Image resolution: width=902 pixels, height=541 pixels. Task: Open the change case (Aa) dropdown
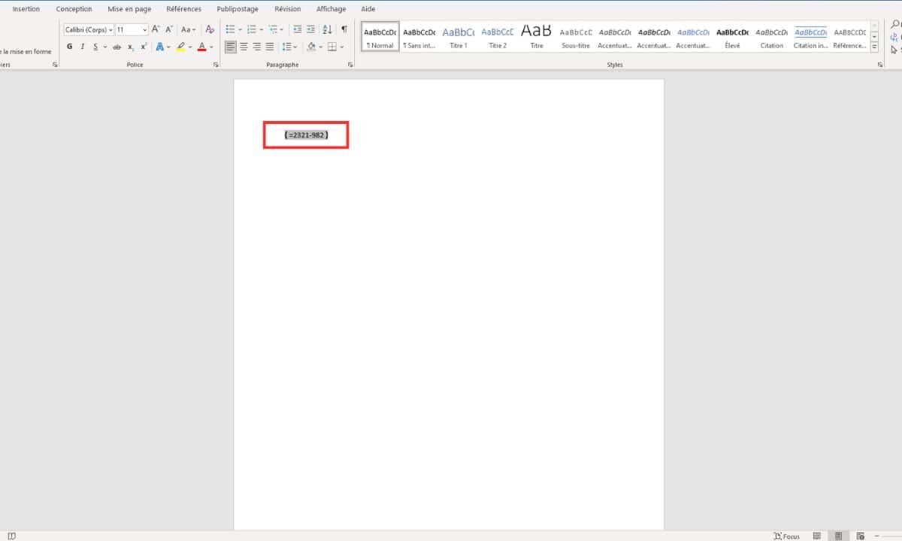189,29
